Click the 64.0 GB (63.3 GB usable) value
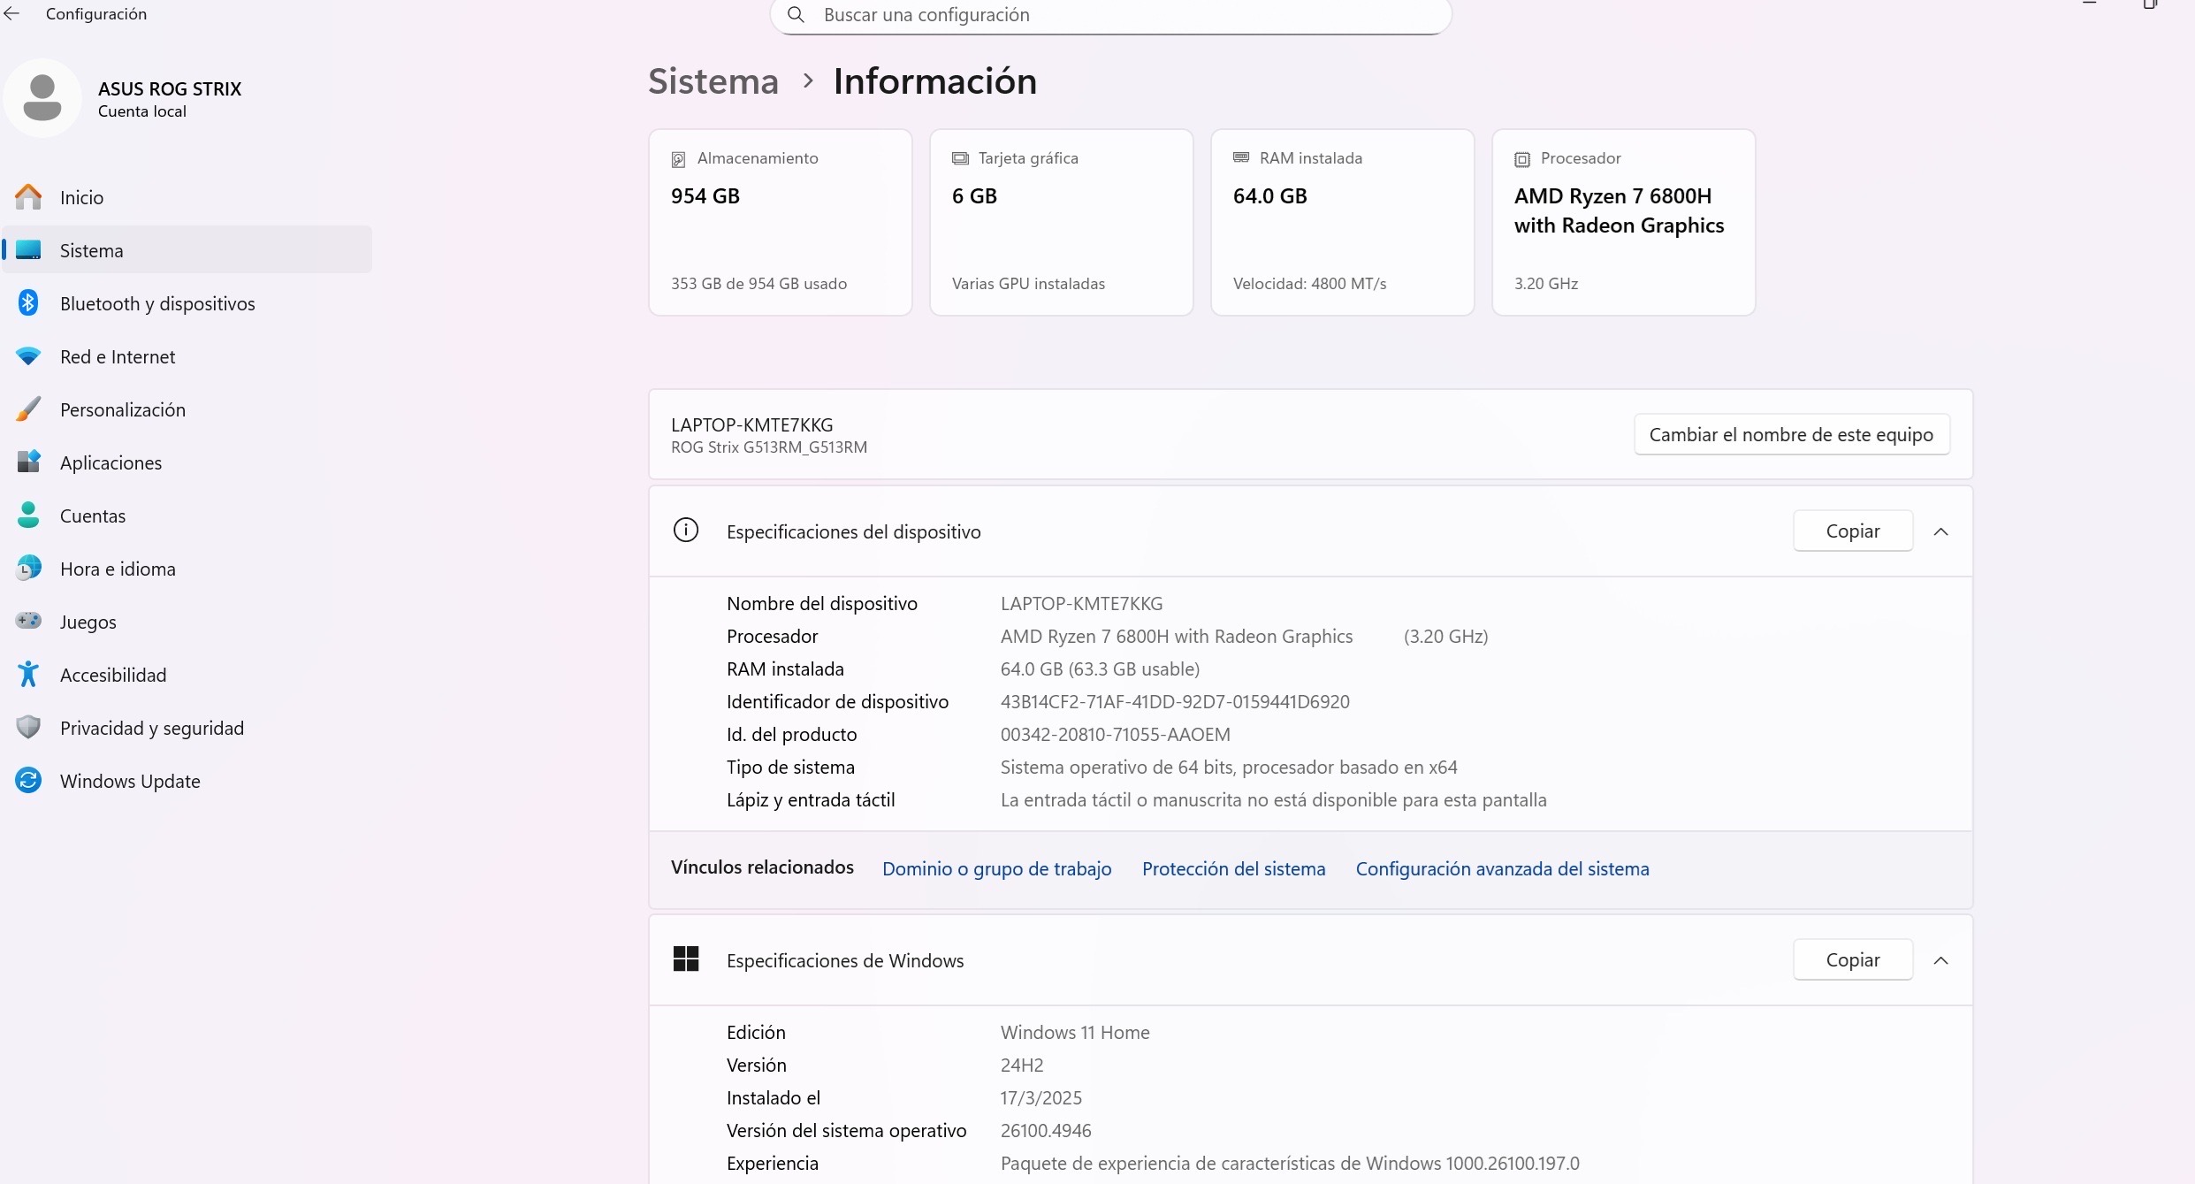This screenshot has height=1184, width=2195. pos(1100,668)
